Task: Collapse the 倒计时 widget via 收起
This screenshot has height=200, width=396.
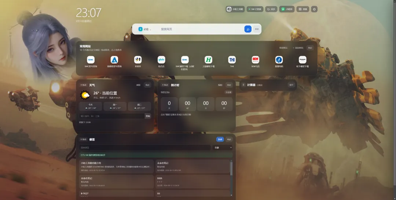Action: tap(229, 85)
